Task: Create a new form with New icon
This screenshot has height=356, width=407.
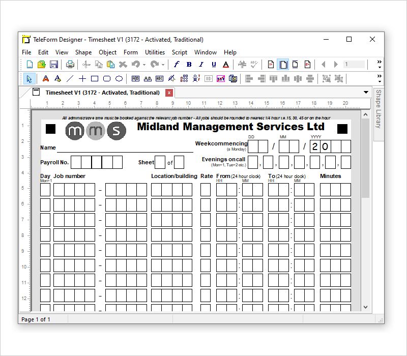Action: [30, 65]
